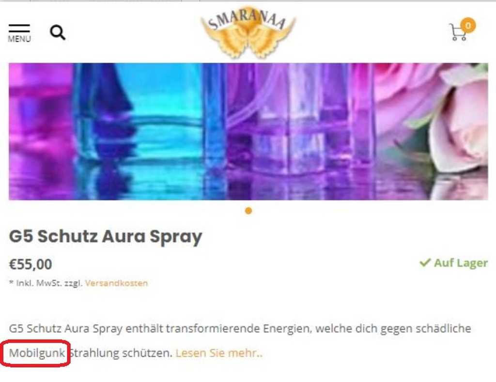Click the Smaranaa winged logo
Image resolution: width=496 pixels, height=382 pixels.
(248, 31)
